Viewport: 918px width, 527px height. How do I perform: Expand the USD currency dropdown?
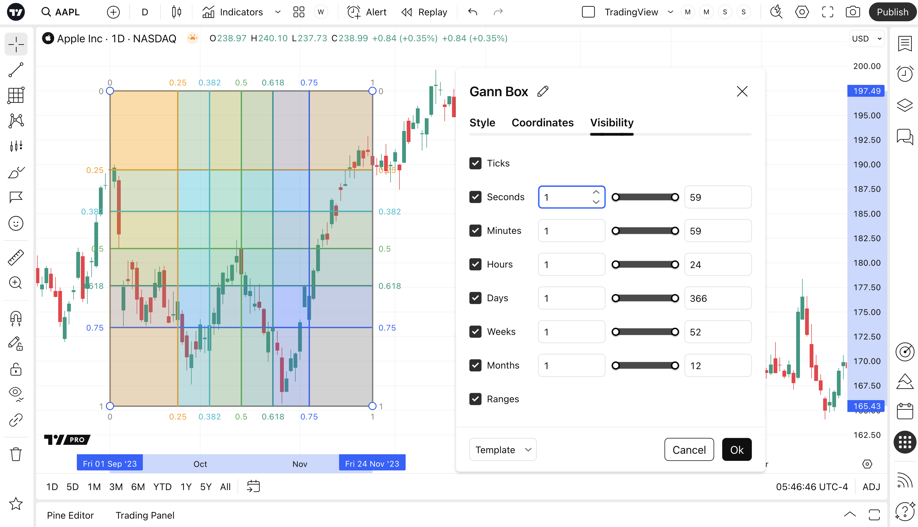click(x=867, y=39)
